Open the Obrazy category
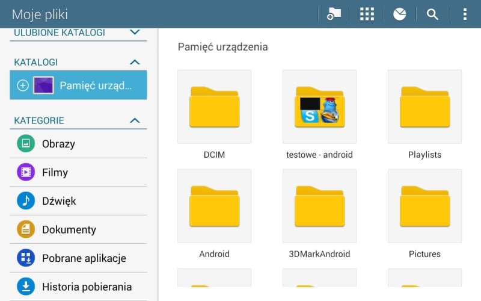Image resolution: width=481 pixels, height=301 pixels. tap(78, 144)
